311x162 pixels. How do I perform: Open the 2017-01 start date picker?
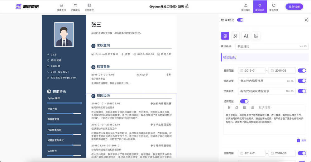click(252, 153)
